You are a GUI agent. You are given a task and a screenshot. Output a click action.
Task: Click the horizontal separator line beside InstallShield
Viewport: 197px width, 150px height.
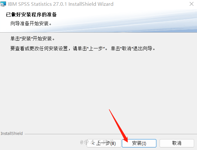point(111,134)
